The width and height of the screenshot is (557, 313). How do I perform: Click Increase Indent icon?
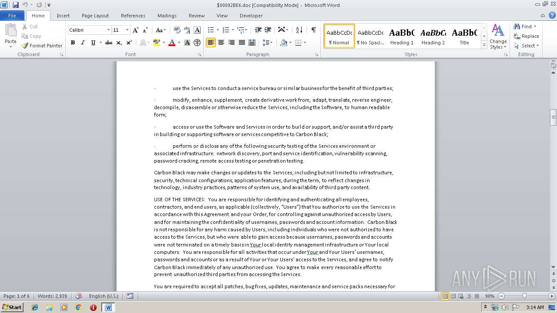click(x=268, y=30)
